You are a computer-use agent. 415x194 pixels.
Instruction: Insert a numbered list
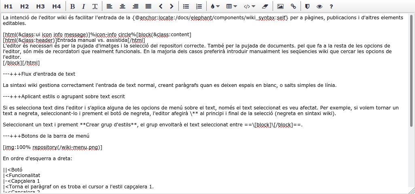[x=199, y=6]
